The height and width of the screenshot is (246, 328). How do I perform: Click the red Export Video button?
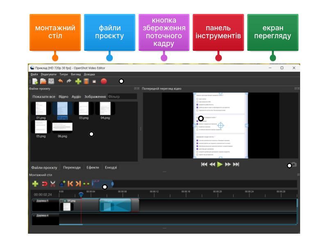click(x=104, y=81)
